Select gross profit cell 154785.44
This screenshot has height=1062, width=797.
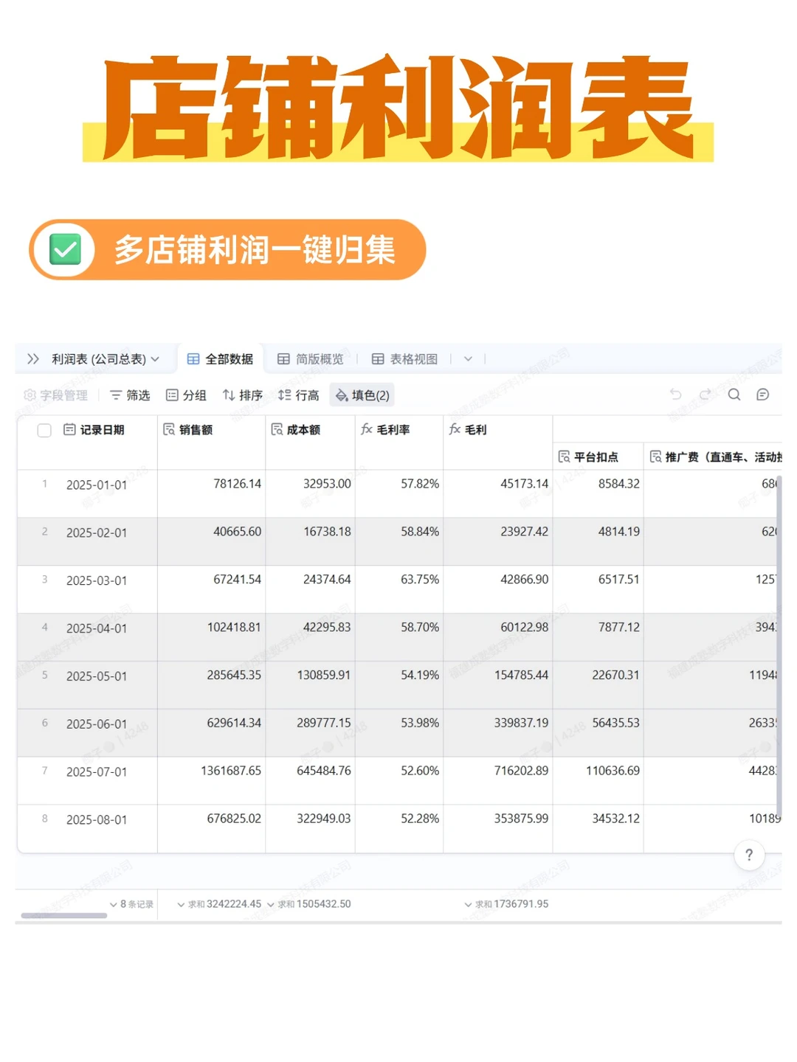498,685
